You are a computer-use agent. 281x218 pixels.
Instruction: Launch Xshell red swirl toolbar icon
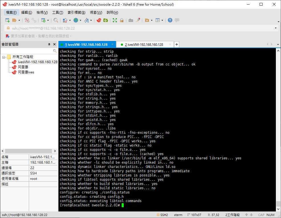point(99,20)
